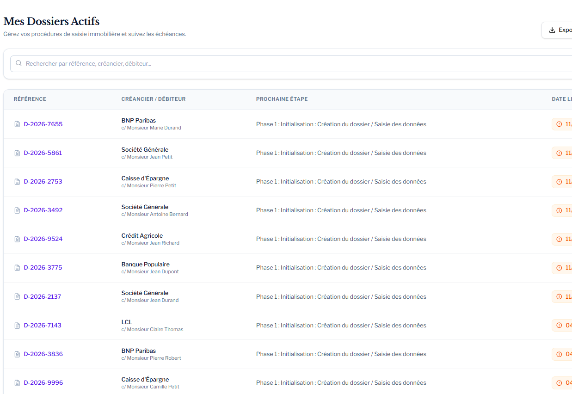Select the file icon for dossier D-2026-7143
The width and height of the screenshot is (572, 394).
pyautogui.click(x=17, y=325)
